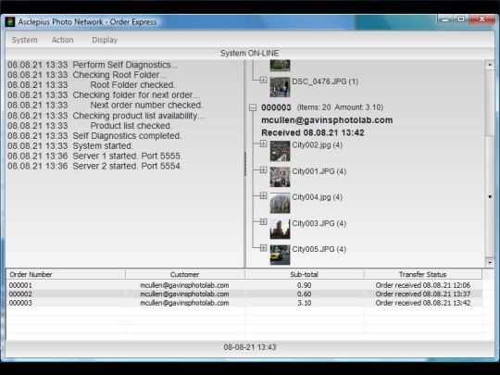Click 'Server 1 started. Port 5555.' log line
Viewport: 500px width, 375px height.
coord(95,156)
